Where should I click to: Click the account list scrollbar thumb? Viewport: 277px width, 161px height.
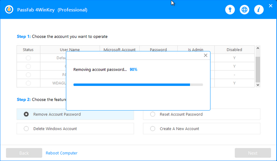coord(258,69)
